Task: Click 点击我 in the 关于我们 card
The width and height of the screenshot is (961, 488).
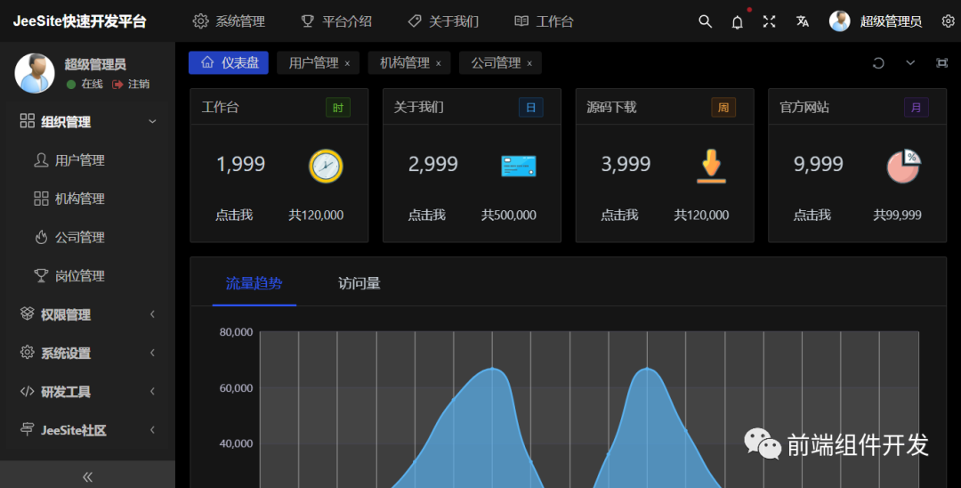Action: coord(426,216)
